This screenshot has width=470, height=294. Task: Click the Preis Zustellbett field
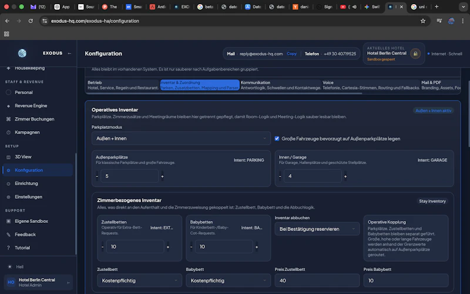(x=317, y=280)
